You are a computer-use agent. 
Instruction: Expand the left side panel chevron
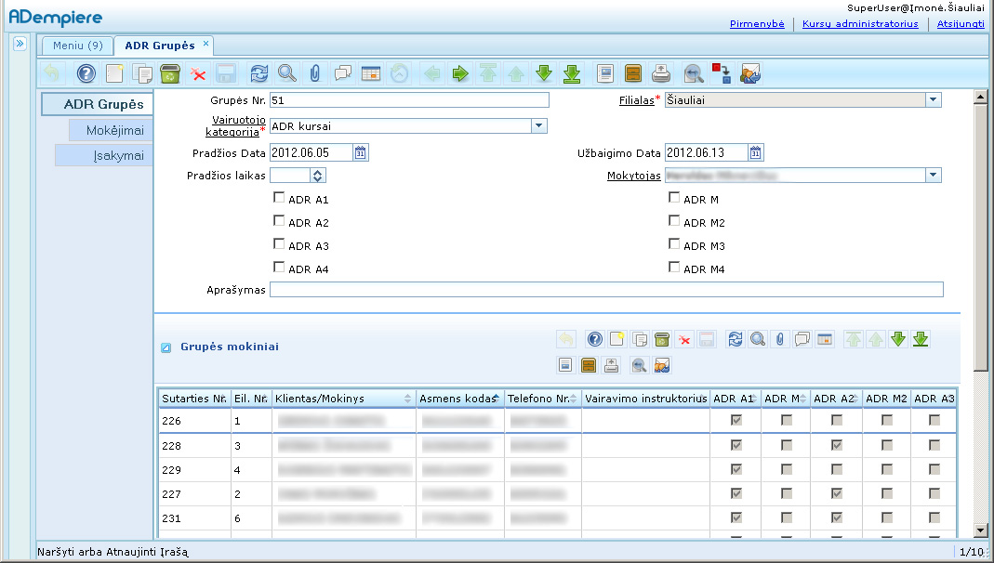20,44
